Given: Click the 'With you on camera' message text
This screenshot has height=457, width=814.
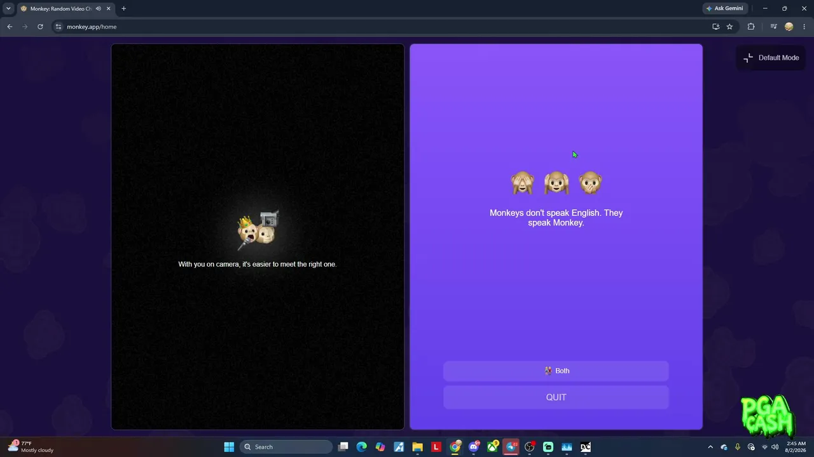Looking at the screenshot, I should click(x=258, y=264).
